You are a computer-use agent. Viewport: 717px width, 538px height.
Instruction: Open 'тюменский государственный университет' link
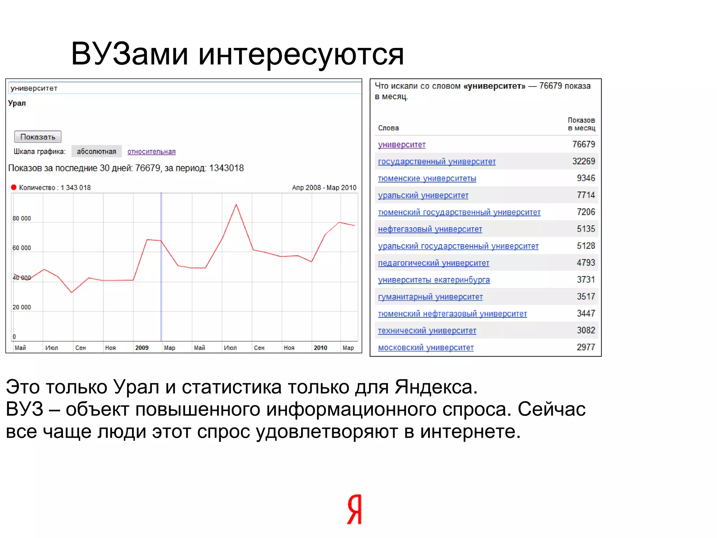(x=459, y=212)
